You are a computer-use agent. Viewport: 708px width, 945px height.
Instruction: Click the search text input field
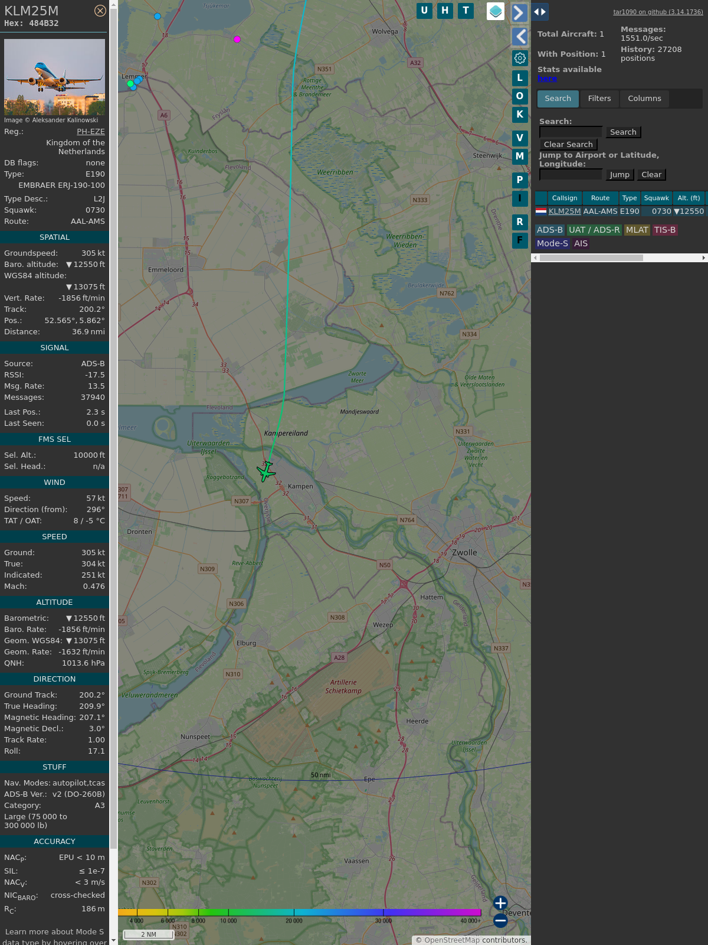click(x=571, y=132)
